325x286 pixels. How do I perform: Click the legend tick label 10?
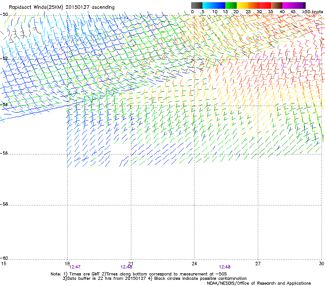tap(215, 12)
